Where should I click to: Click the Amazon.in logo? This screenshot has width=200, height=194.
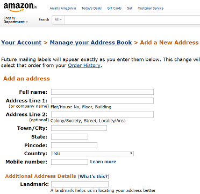point(20,8)
